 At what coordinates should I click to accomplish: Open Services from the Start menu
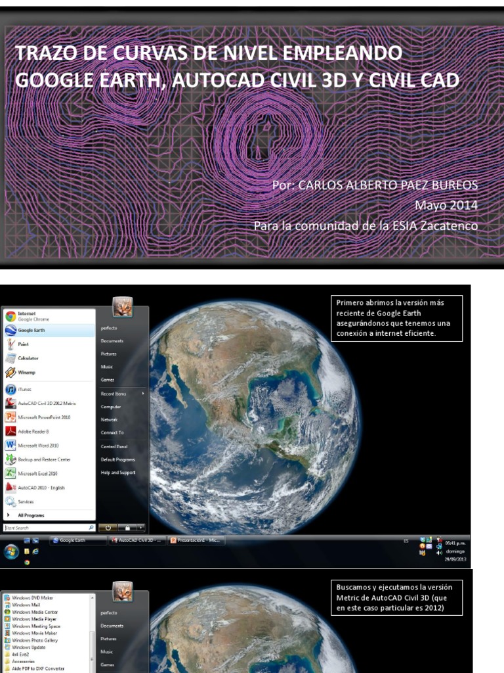(x=49, y=501)
